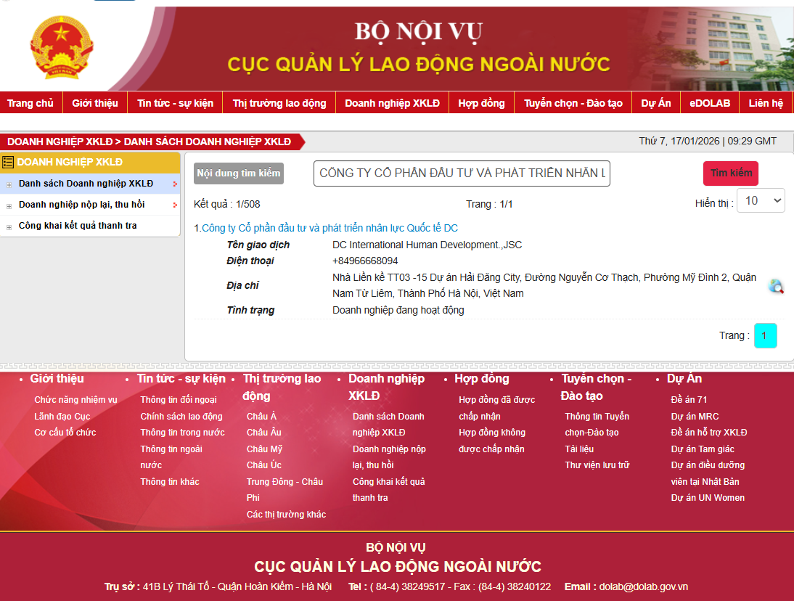794x601 pixels.
Task: Click the national emblem logo in header
Action: click(x=62, y=49)
